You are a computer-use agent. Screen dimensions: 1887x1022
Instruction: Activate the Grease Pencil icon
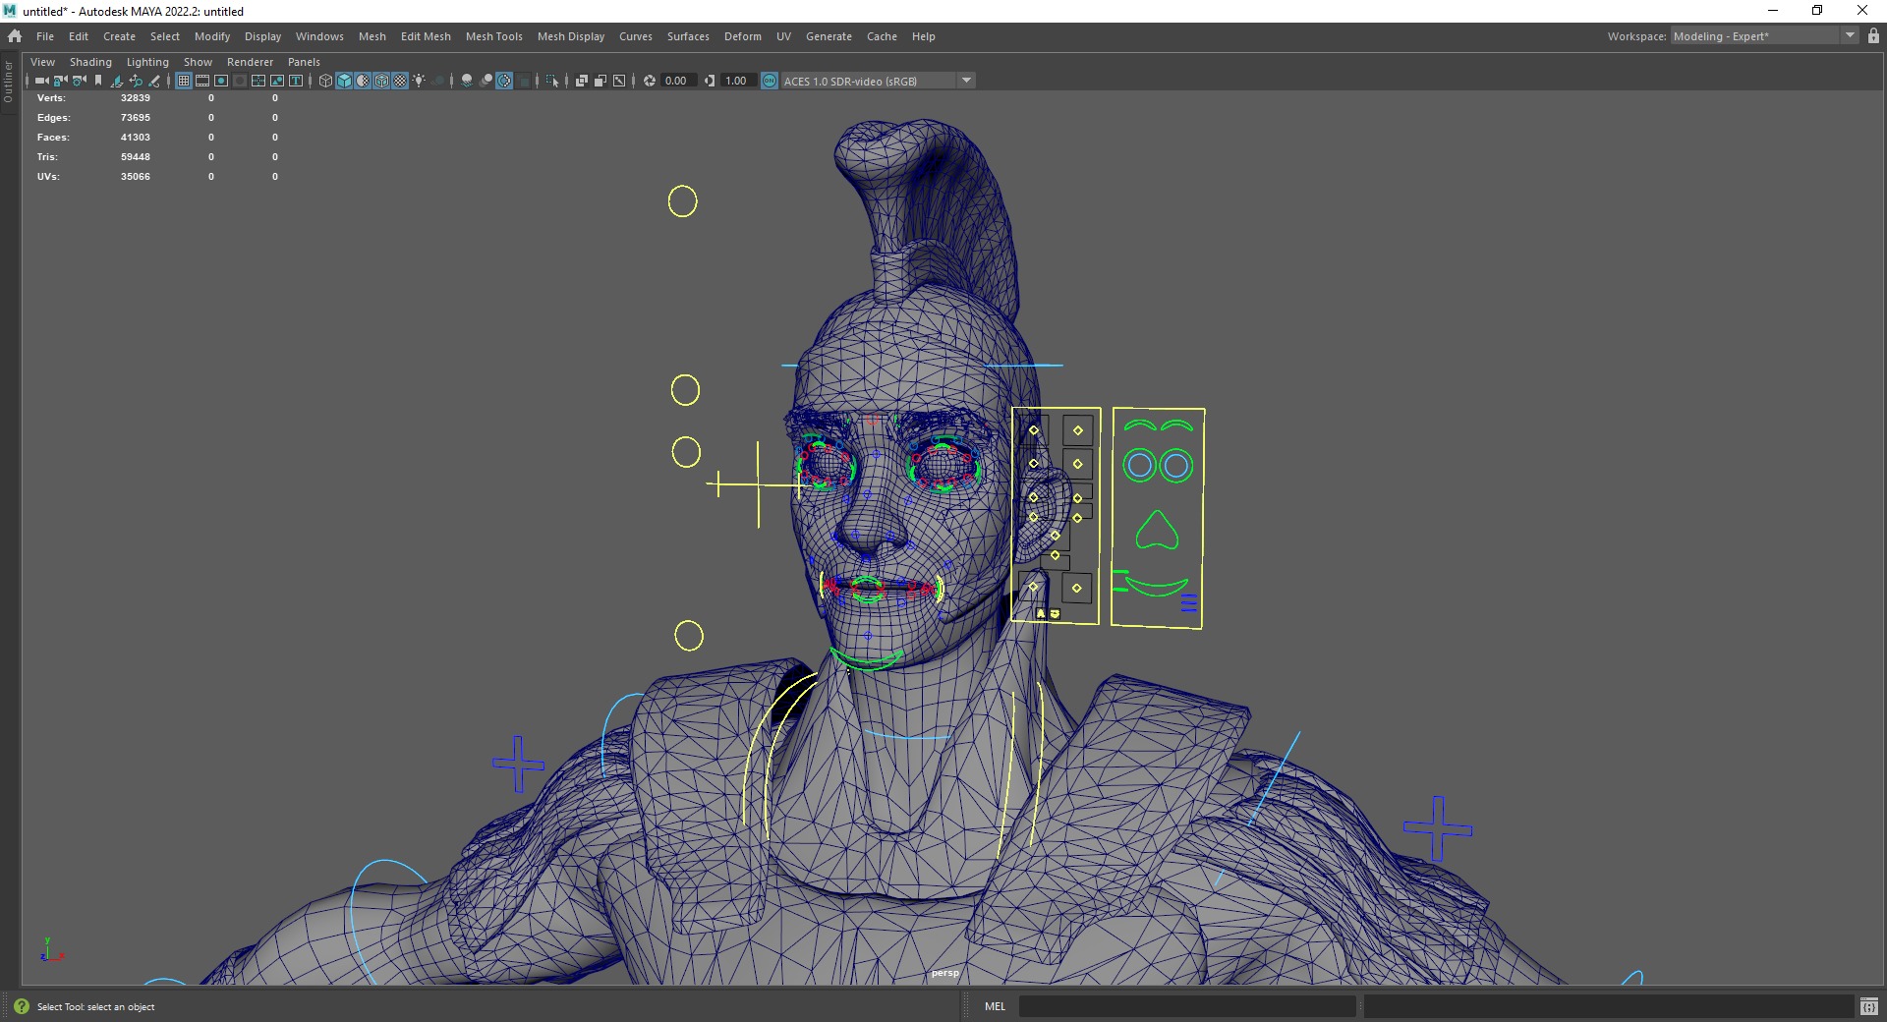coord(154,81)
